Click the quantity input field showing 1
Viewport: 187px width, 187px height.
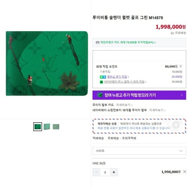[105, 172]
